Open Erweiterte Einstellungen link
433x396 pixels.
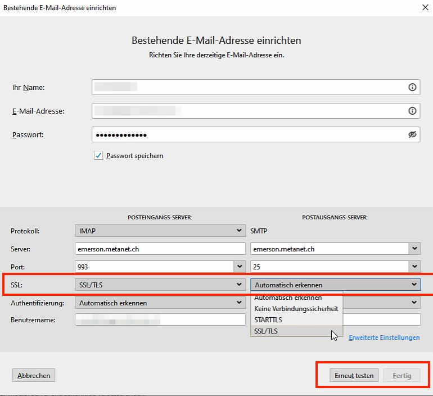[384, 337]
